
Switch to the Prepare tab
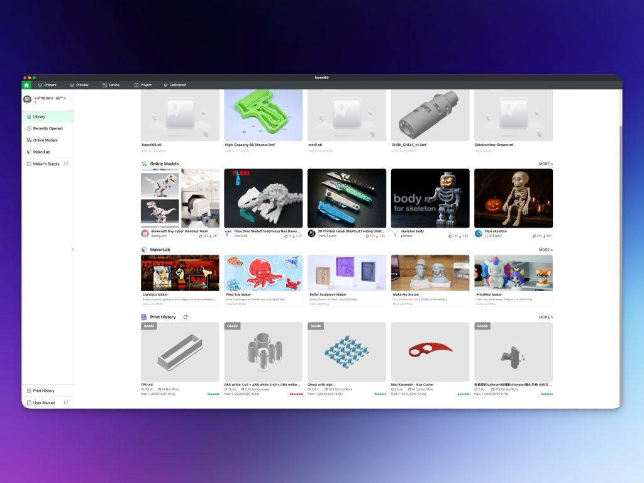pos(47,85)
